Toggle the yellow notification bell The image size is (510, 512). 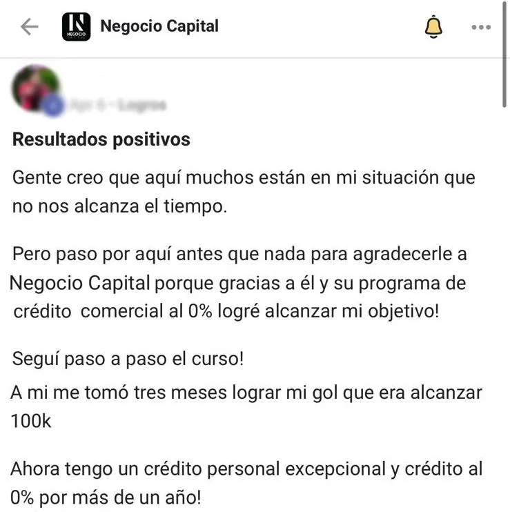click(433, 26)
